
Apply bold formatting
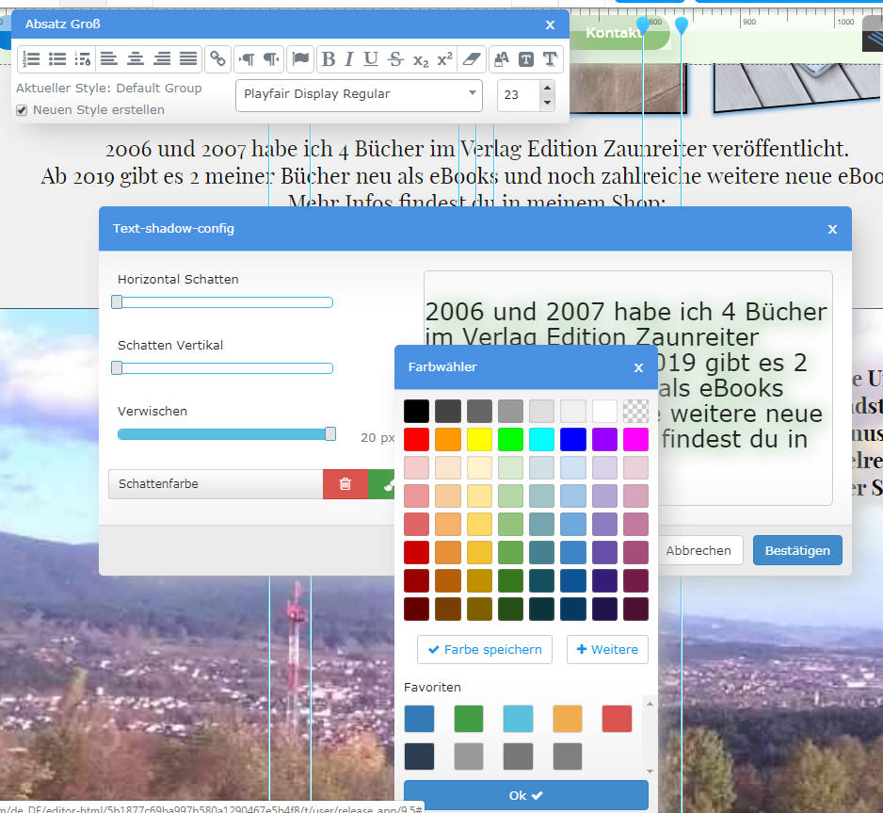click(x=329, y=59)
